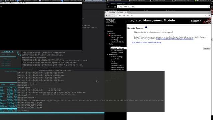Open Power/Restart in sidebar
The image size is (213, 120).
pos(116,46)
